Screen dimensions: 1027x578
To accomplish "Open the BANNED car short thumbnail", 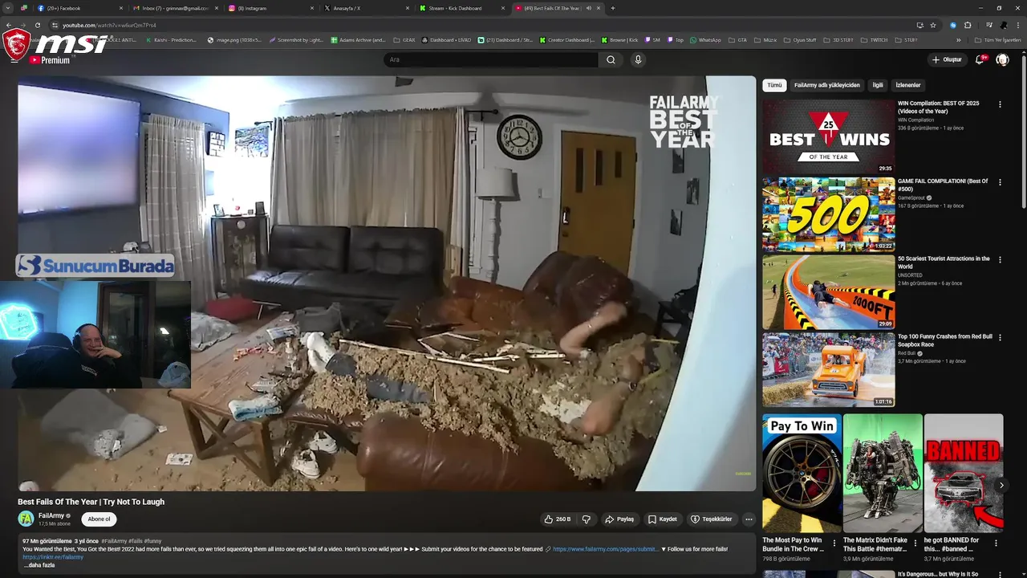I will pyautogui.click(x=963, y=473).
